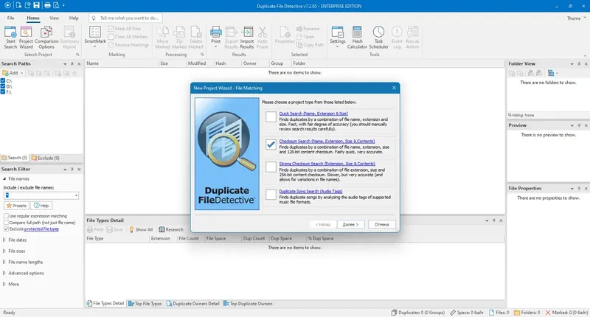Click the Summary Report icon
The width and height of the screenshot is (590, 317).
pos(69,38)
